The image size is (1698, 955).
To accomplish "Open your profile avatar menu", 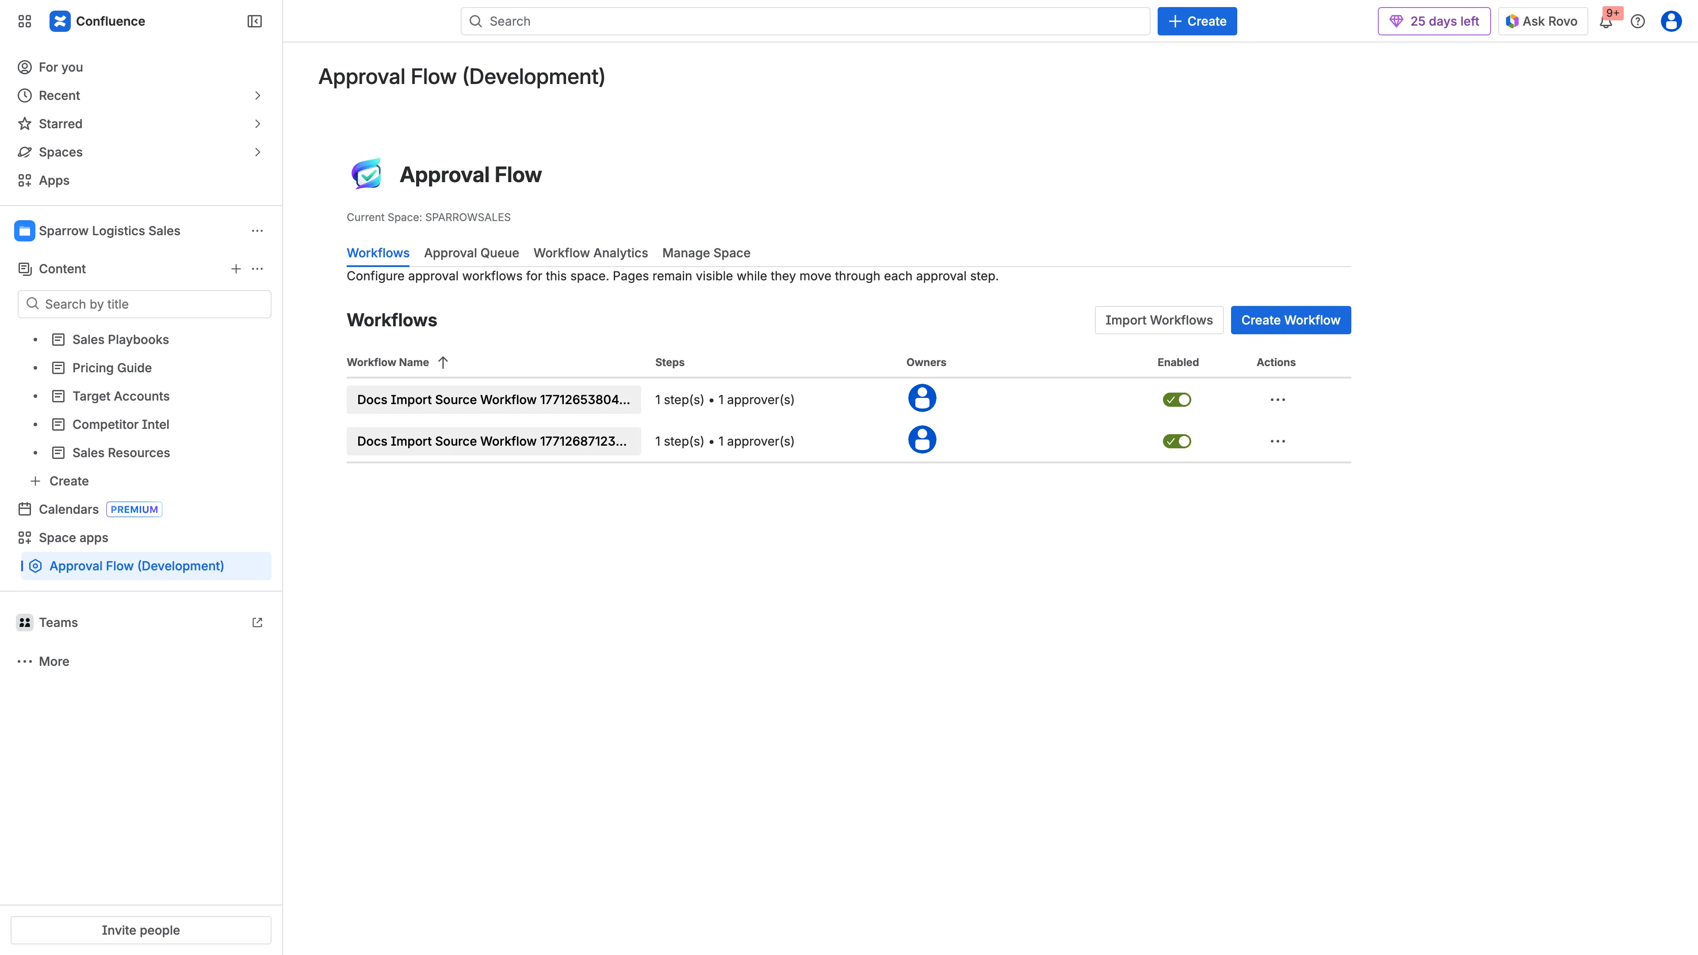I will [x=1671, y=21].
